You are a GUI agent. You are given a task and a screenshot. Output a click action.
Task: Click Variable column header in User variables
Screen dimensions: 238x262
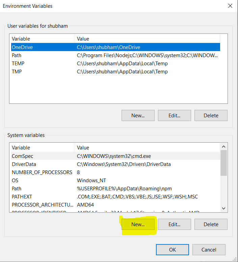point(42,39)
